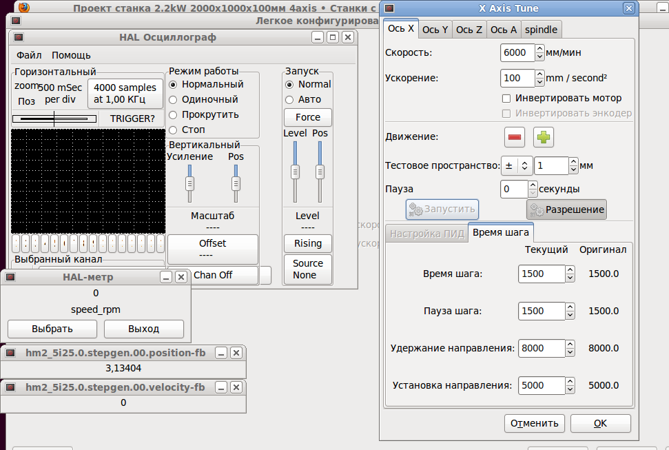The width and height of the screenshot is (669, 450).
Task: Click the Firefox icon in top bar
Action: point(24,8)
